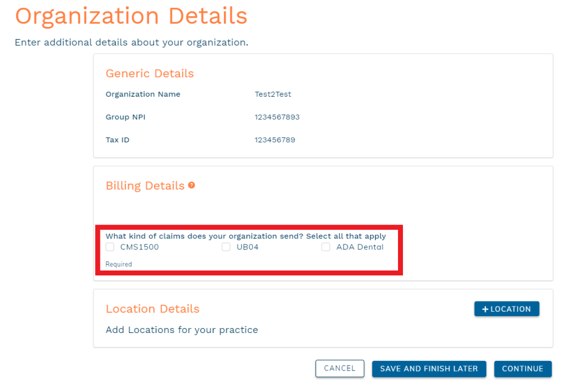Select the Generic Details section heading
587x383 pixels.
coord(149,73)
